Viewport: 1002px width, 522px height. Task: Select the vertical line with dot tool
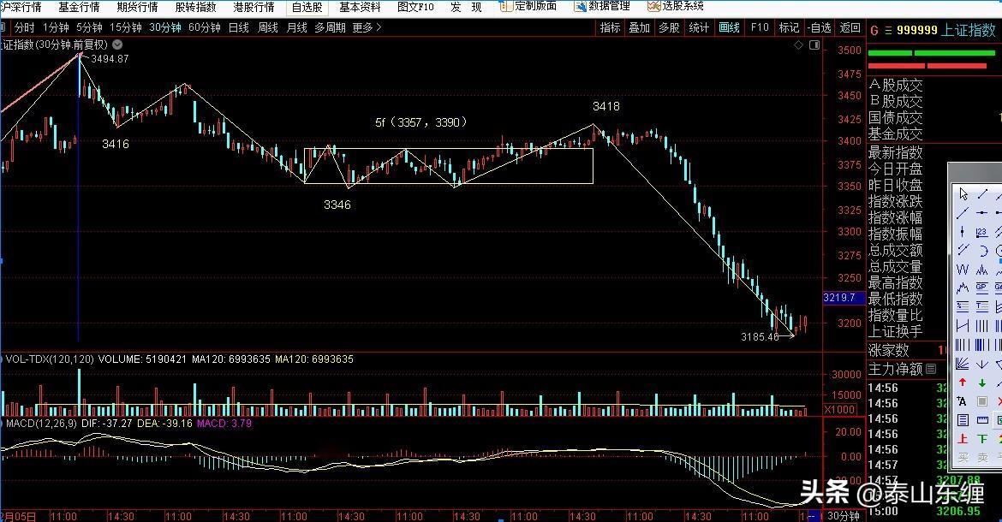click(963, 232)
